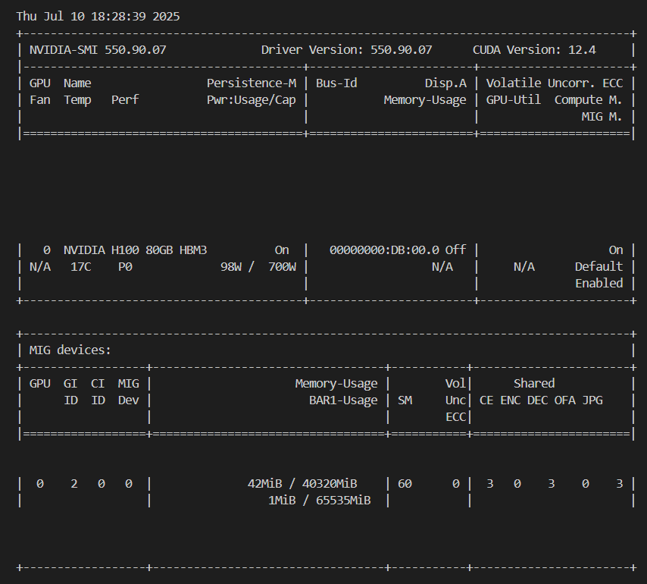Screen dimensions: 647x584
Task: Click the GPU-Util header label
Action: point(513,100)
